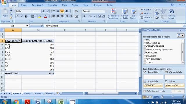Click the Insert cells button
The image size is (186, 104).
coord(146,10)
